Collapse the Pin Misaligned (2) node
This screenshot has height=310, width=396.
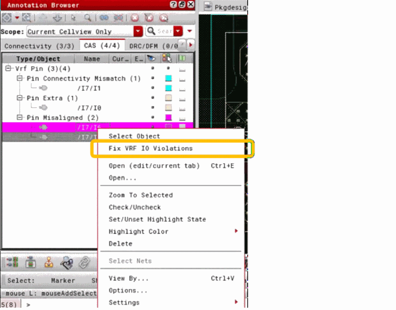click(x=20, y=118)
